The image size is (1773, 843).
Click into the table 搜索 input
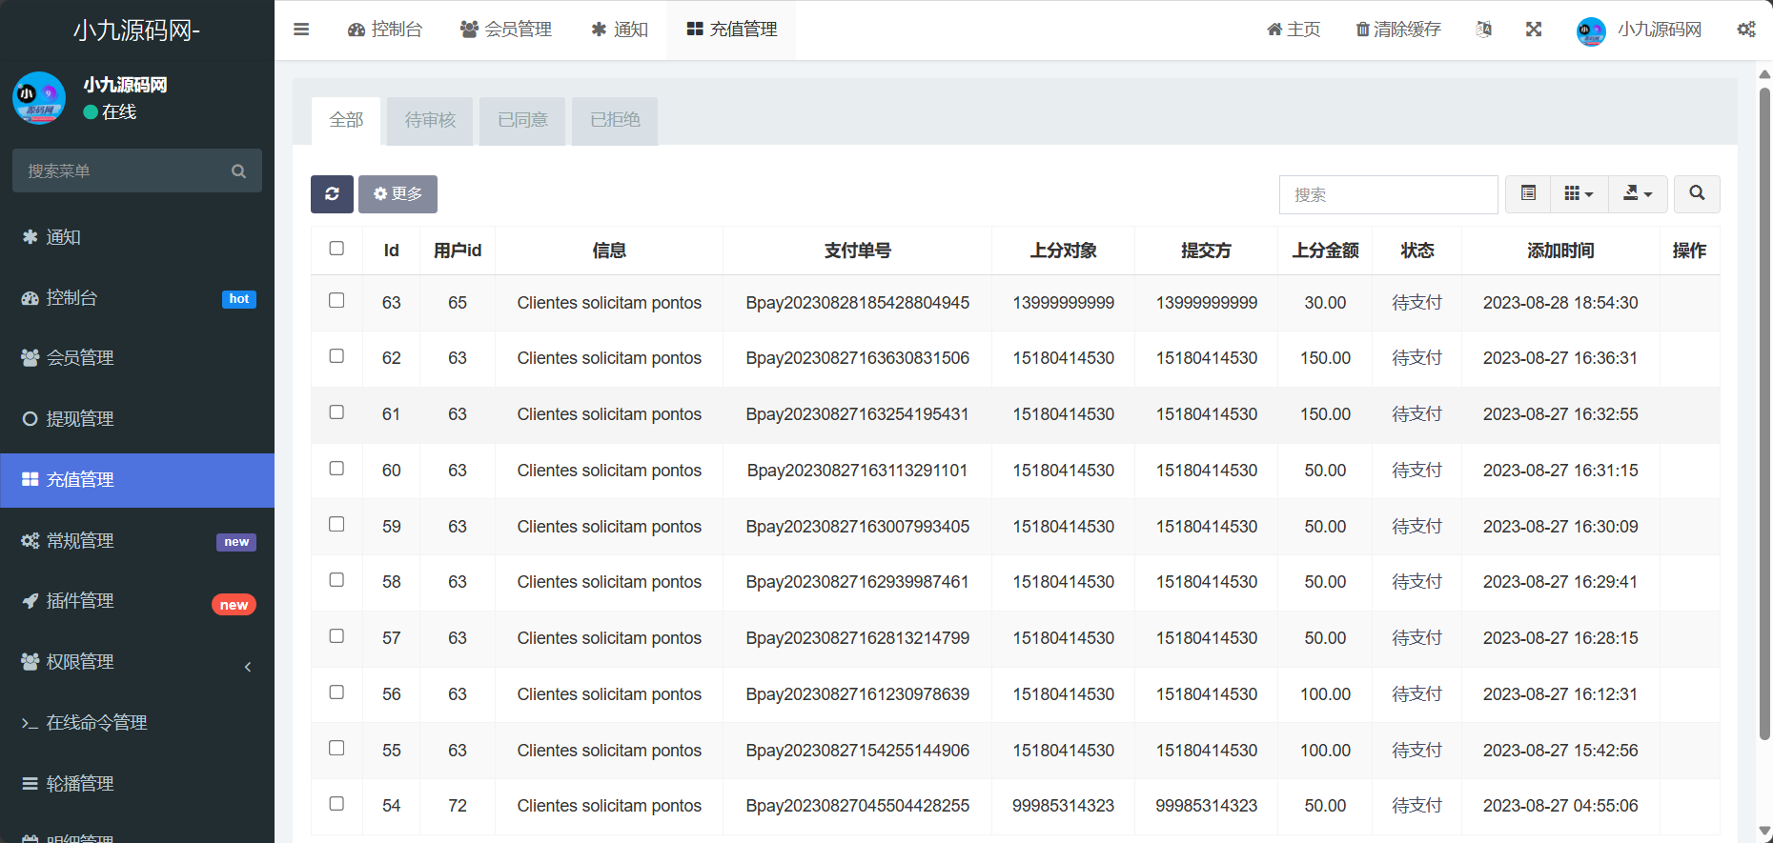1388,194
